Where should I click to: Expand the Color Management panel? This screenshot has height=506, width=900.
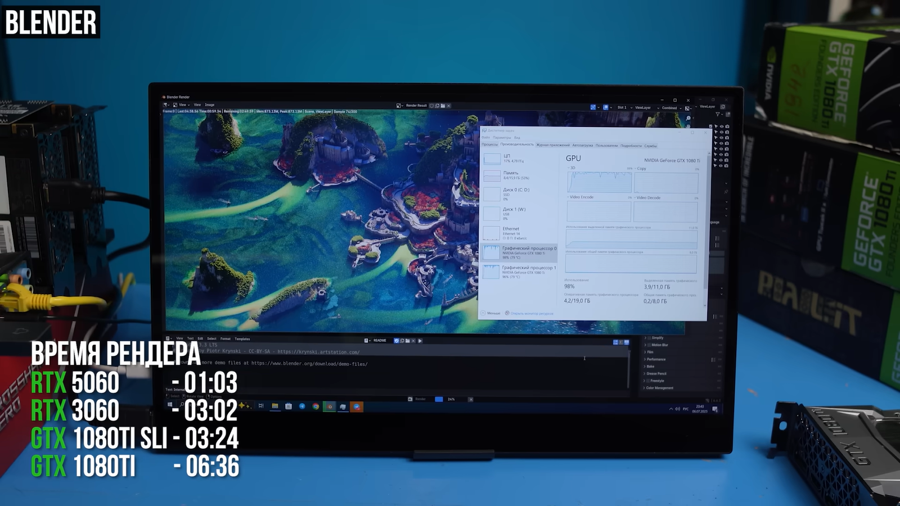[x=659, y=388]
